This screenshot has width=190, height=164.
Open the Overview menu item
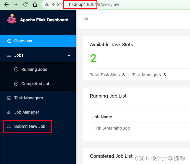click(x=38, y=41)
